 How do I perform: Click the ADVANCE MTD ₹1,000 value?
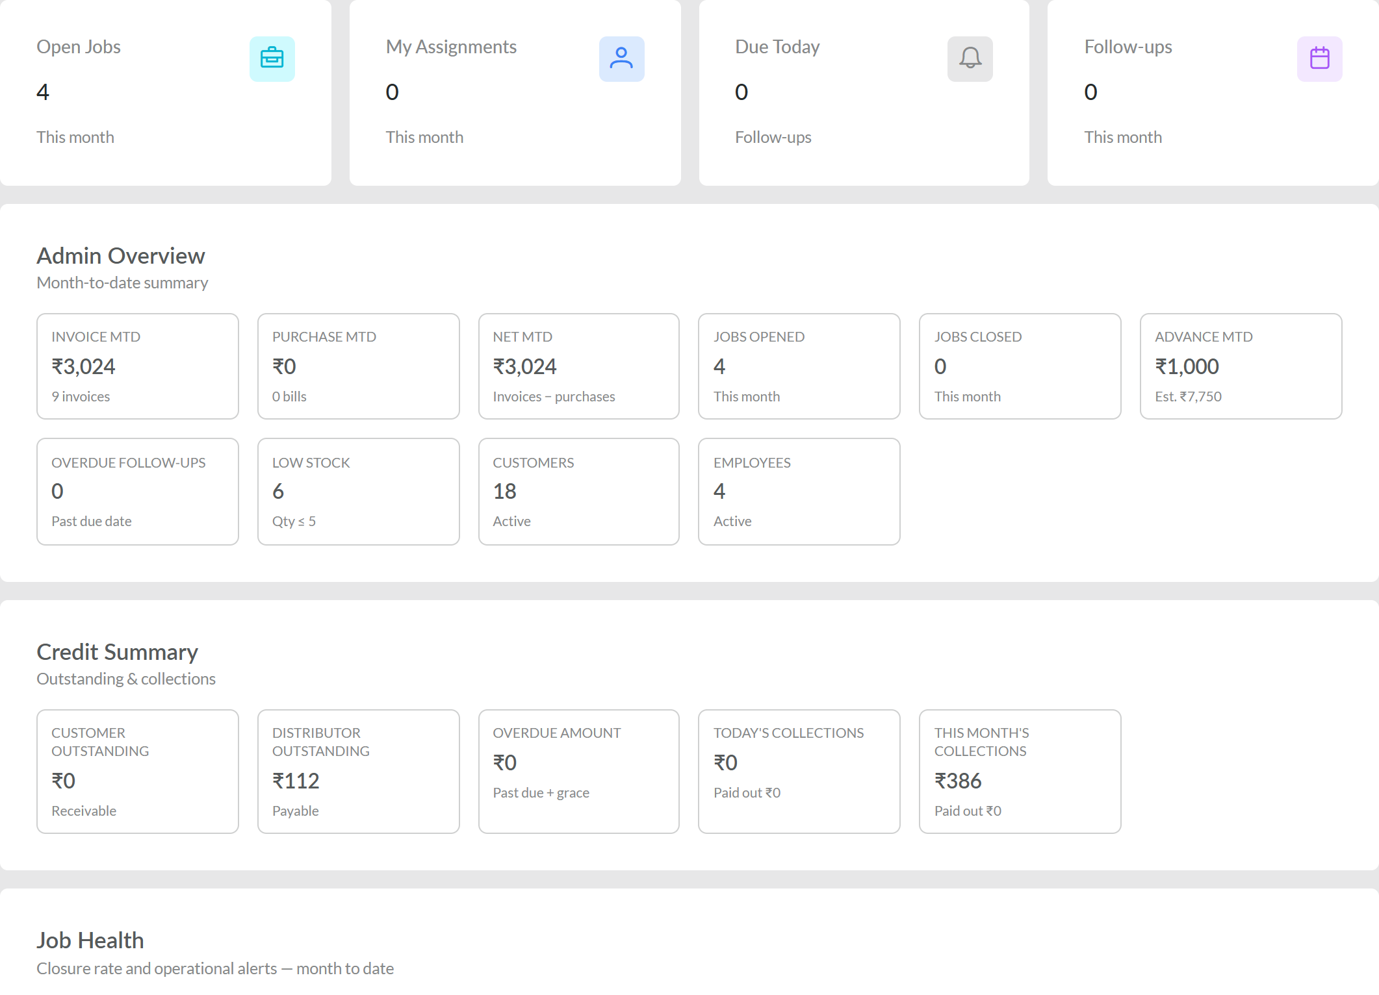pos(1187,366)
